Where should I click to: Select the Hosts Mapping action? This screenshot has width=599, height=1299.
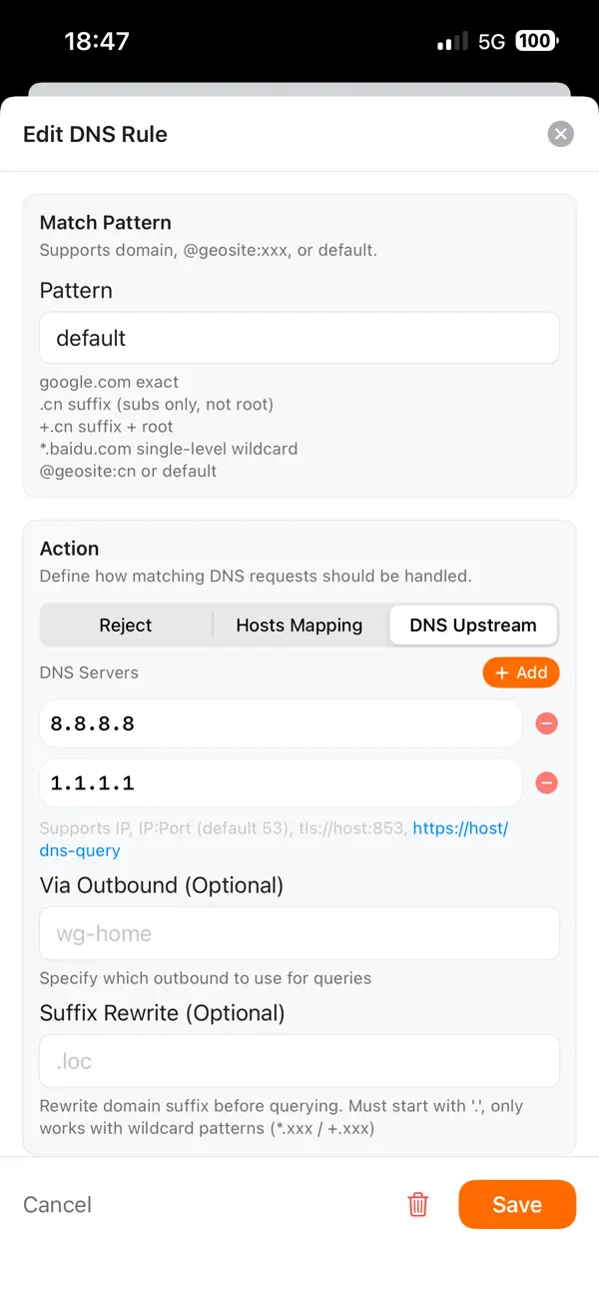tap(299, 625)
